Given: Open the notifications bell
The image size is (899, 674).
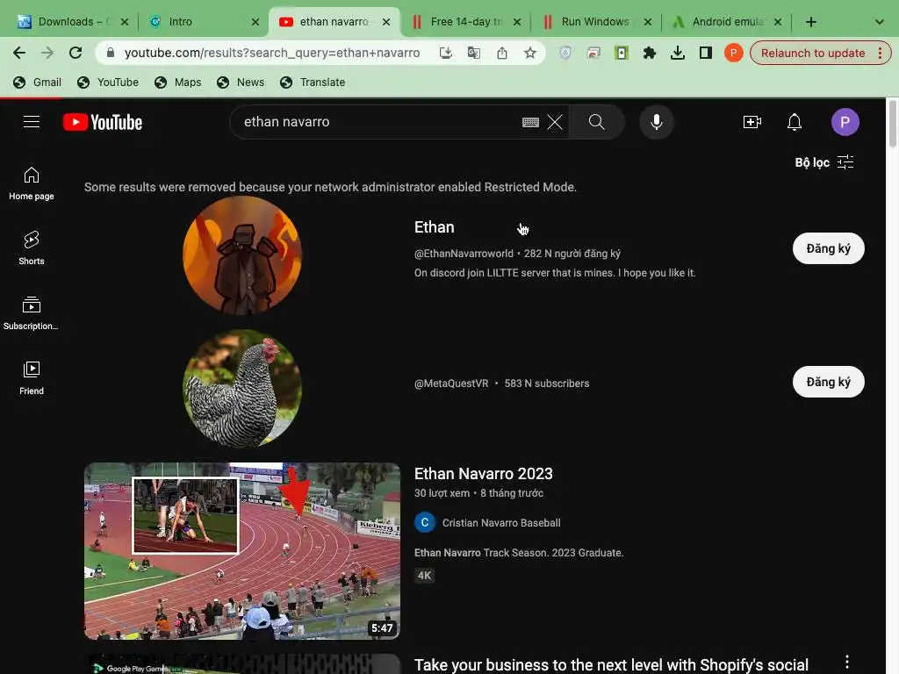Looking at the screenshot, I should [794, 121].
